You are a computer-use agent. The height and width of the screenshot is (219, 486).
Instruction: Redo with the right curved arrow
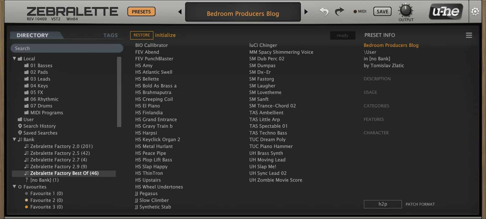[x=340, y=12]
